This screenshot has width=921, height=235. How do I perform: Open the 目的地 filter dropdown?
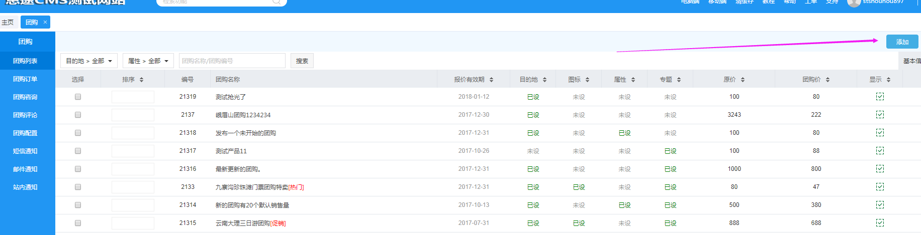[89, 61]
